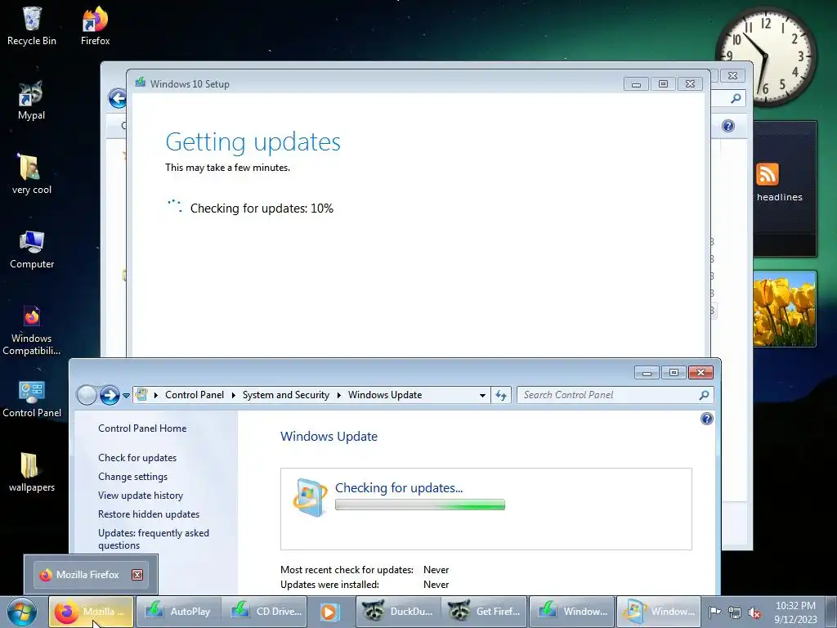
Task: Click 'This may take a few minutes.' text
Action: pyautogui.click(x=227, y=168)
